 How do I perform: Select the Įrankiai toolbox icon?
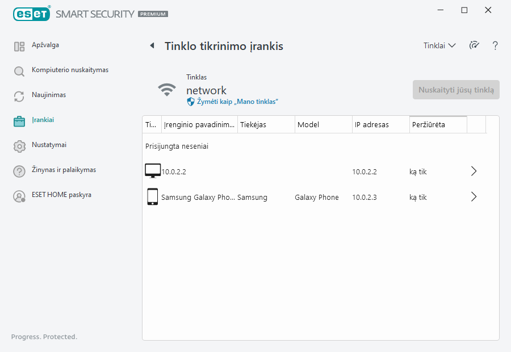pos(19,121)
